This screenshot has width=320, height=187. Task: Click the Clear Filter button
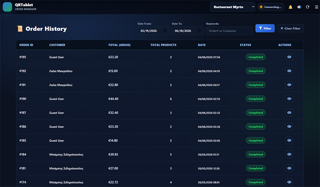[290, 28]
